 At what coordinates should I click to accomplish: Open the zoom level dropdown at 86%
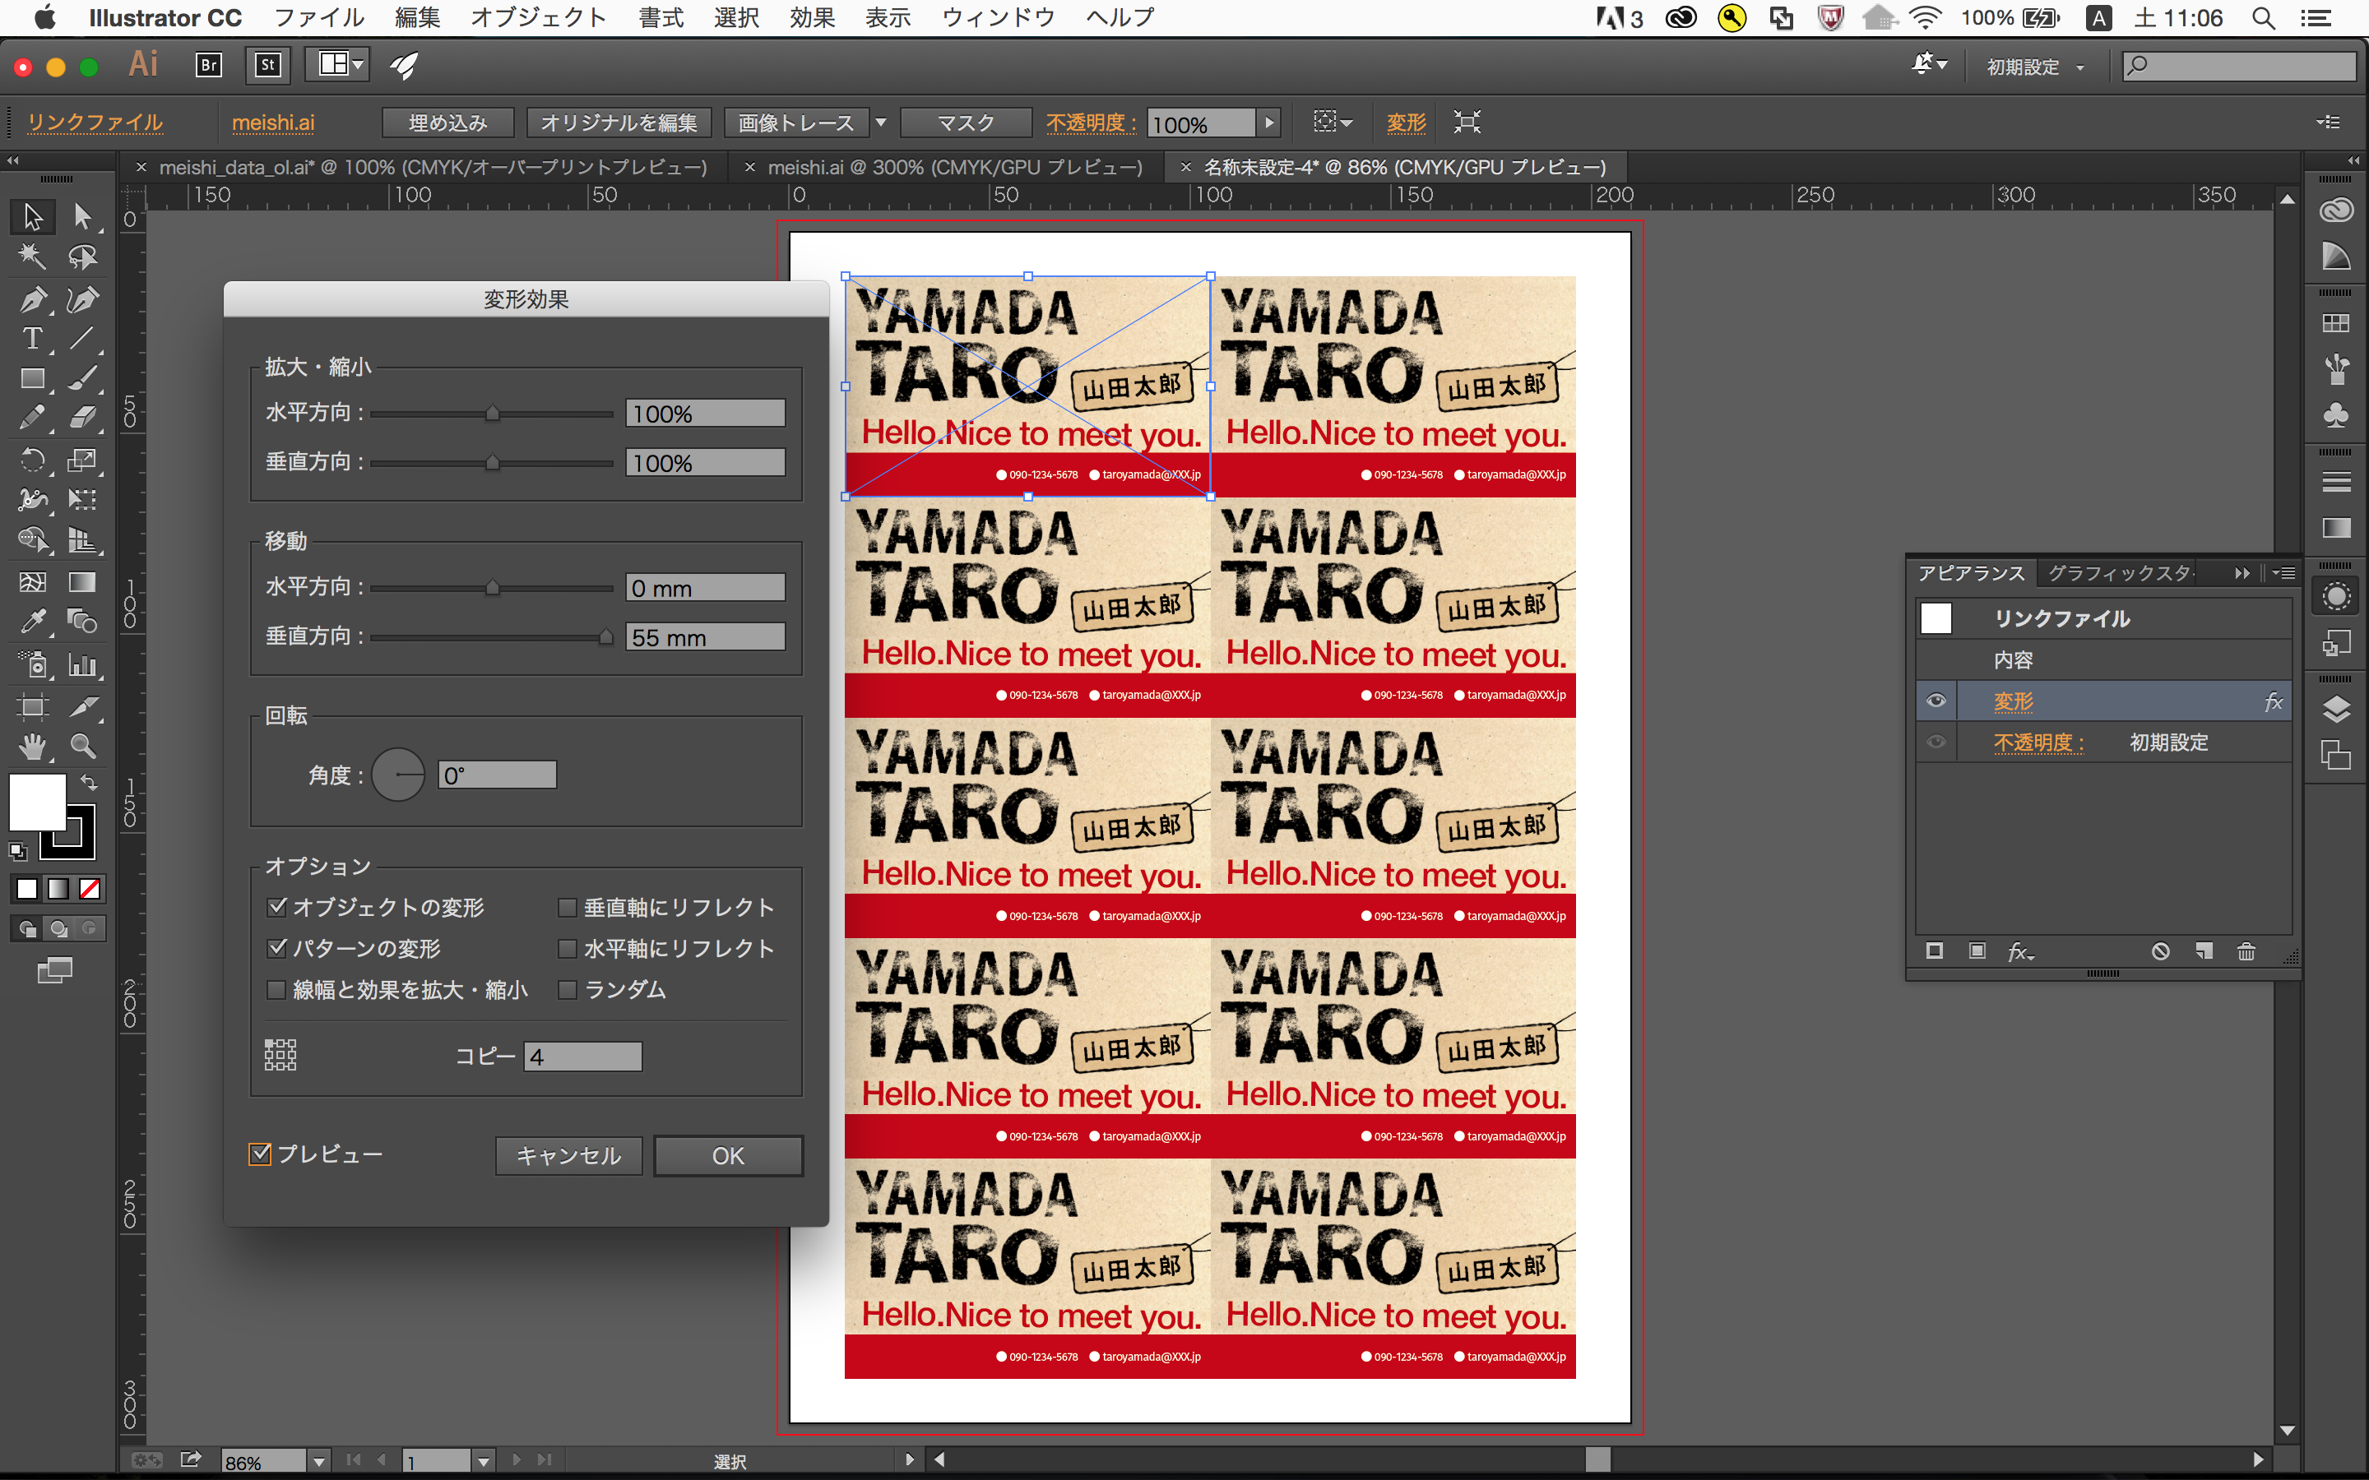tap(318, 1461)
